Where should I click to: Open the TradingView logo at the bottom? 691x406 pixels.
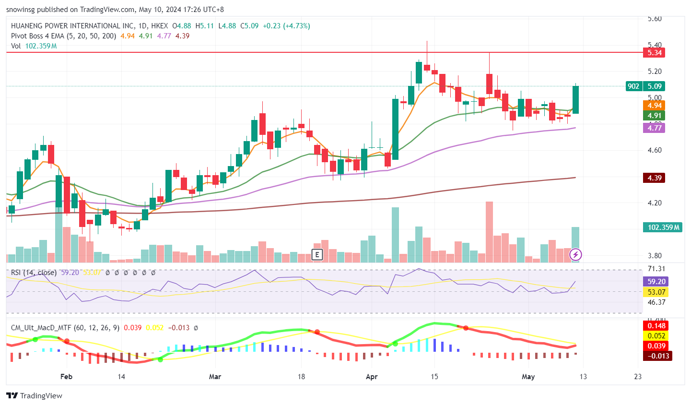coord(34,395)
